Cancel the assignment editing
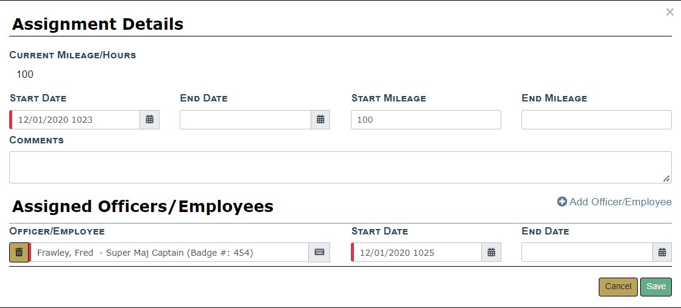The image size is (681, 308). click(x=618, y=287)
